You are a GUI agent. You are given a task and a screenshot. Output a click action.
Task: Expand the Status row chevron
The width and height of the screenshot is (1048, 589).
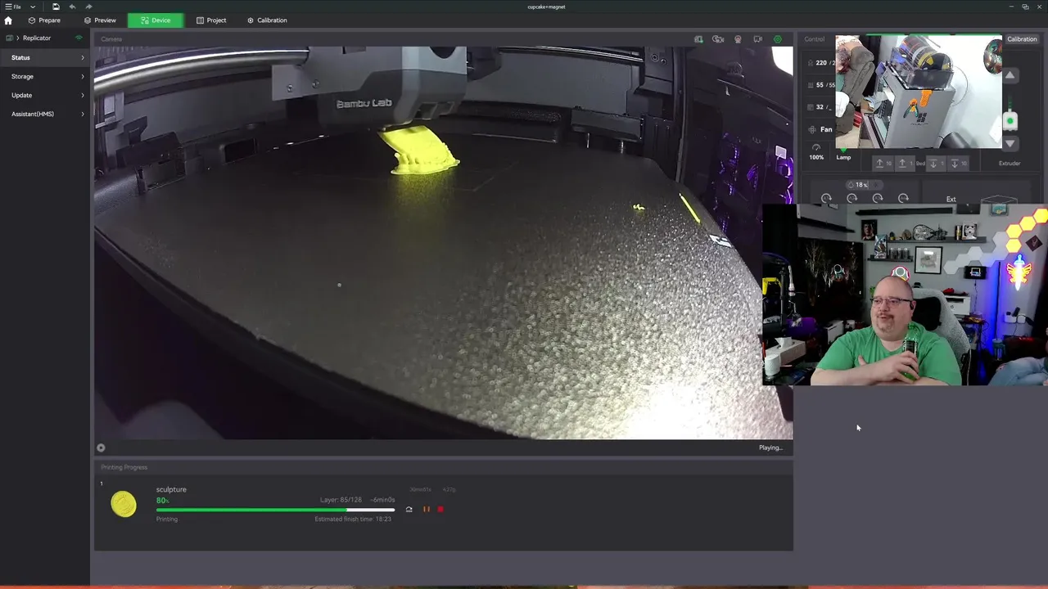point(83,58)
